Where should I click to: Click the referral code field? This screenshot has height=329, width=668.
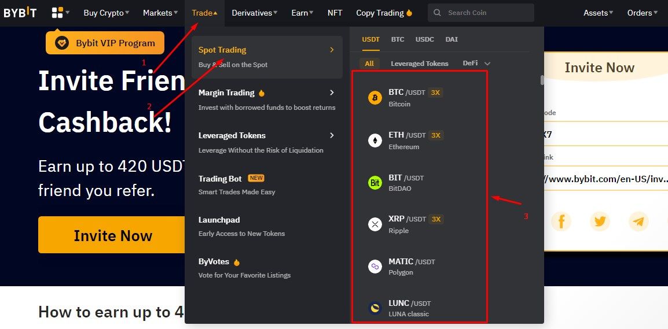point(606,134)
